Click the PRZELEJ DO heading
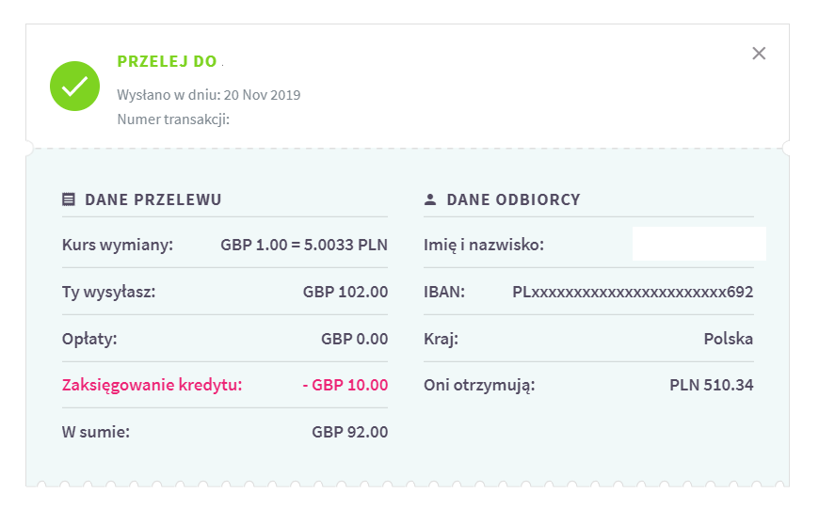Screen dimensions: 835x509 click(167, 62)
